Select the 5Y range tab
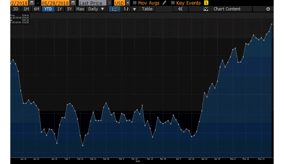284x164 pixels. click(x=69, y=9)
